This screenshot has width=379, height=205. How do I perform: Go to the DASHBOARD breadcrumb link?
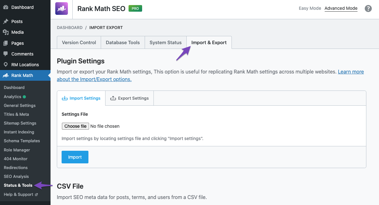[x=69, y=28]
